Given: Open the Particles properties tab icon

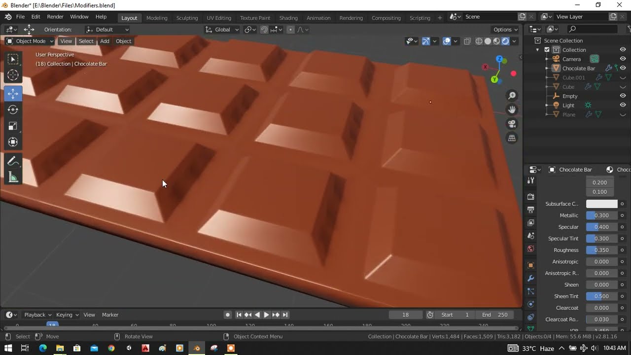Looking at the screenshot, I should tap(531, 291).
